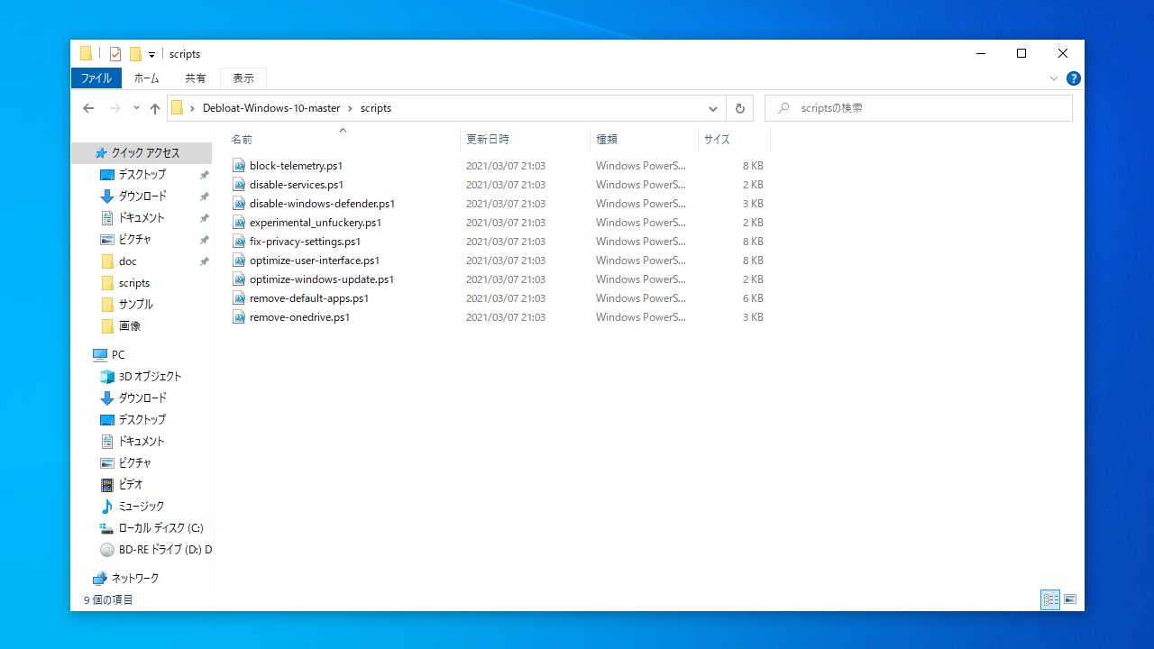Open scripts folder in quick access
Viewport: 1154px width, 649px height.
point(125,283)
